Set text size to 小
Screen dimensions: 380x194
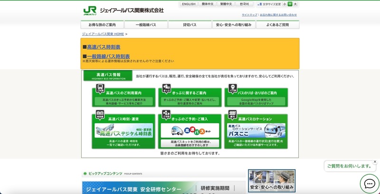tap(285, 4)
